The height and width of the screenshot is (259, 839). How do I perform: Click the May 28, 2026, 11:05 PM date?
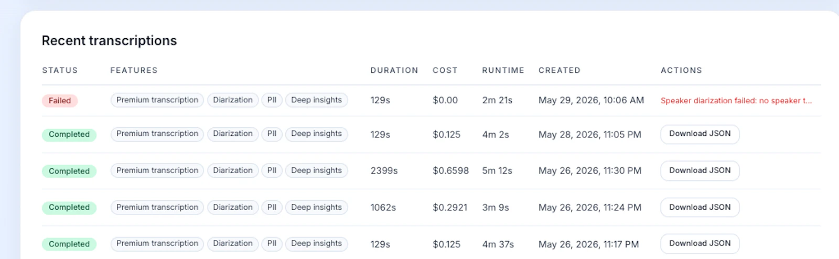point(590,135)
